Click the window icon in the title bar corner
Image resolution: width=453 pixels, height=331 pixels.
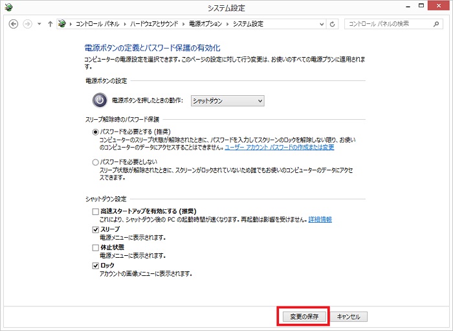point(8,7)
